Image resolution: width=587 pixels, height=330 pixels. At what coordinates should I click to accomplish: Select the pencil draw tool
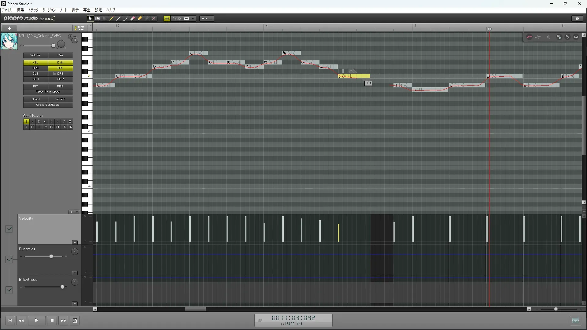[112, 19]
